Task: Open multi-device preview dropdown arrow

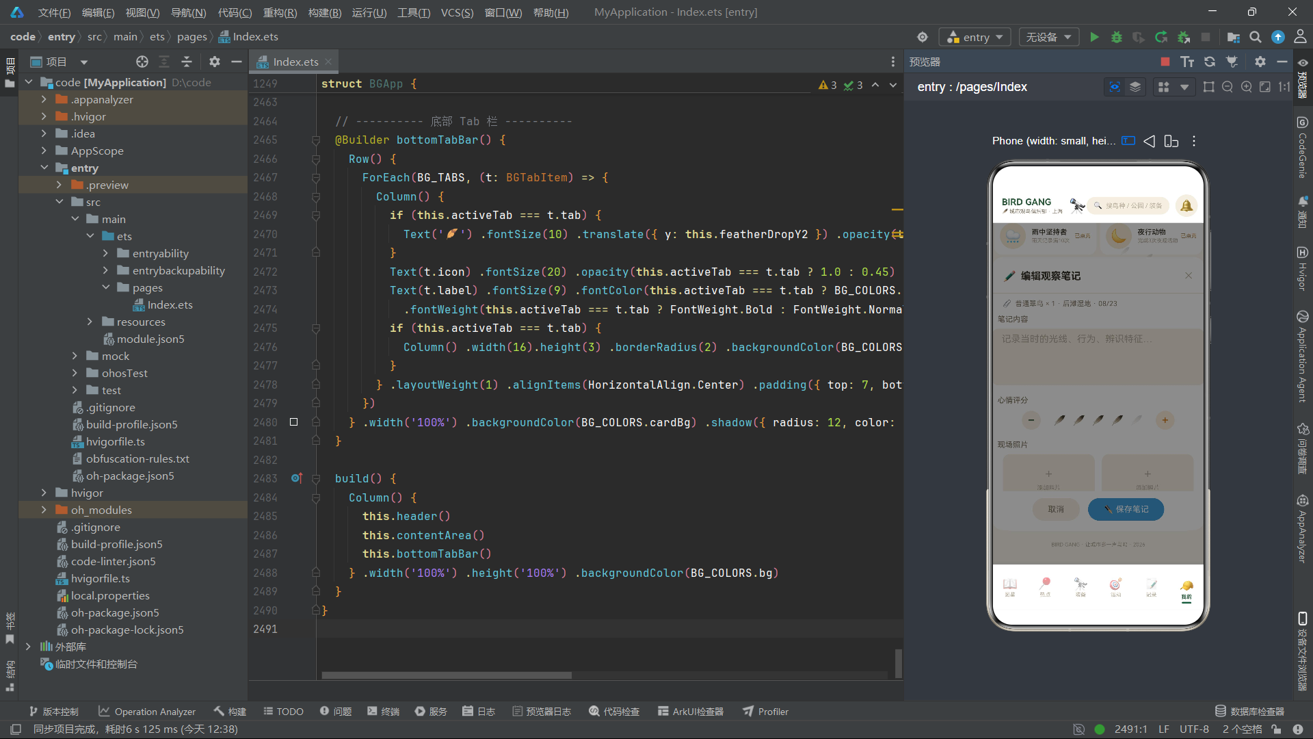Action: point(1184,87)
